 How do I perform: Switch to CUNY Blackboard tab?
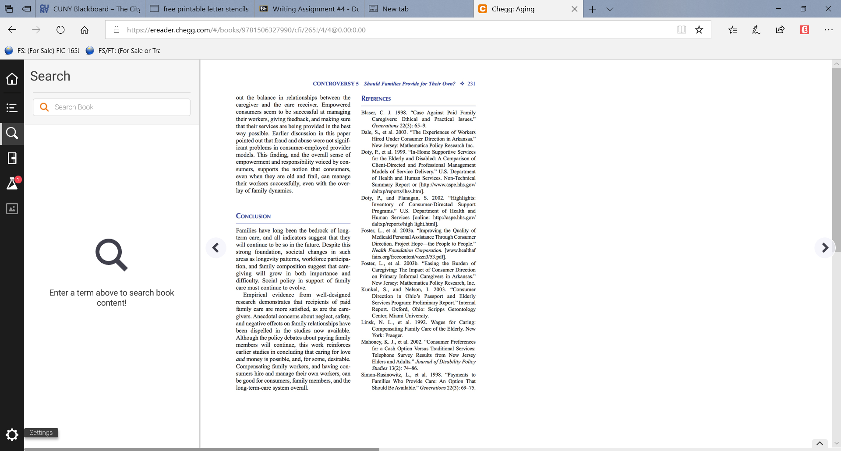pos(90,9)
